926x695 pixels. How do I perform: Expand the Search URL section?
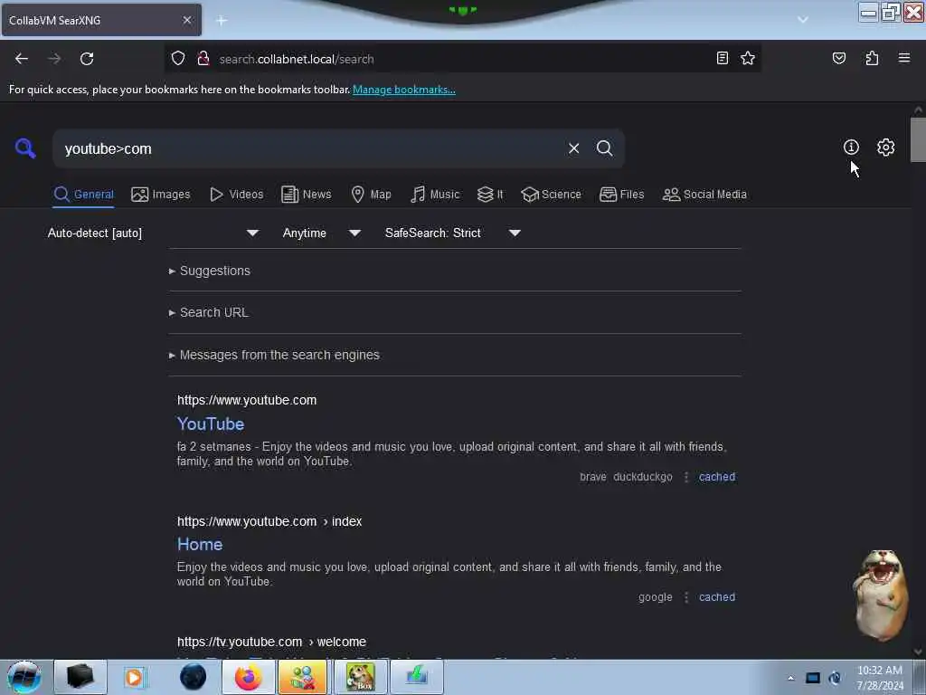[209, 312]
